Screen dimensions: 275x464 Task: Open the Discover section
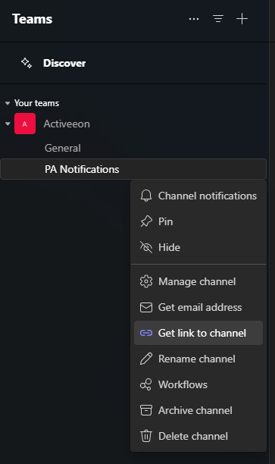click(133, 63)
